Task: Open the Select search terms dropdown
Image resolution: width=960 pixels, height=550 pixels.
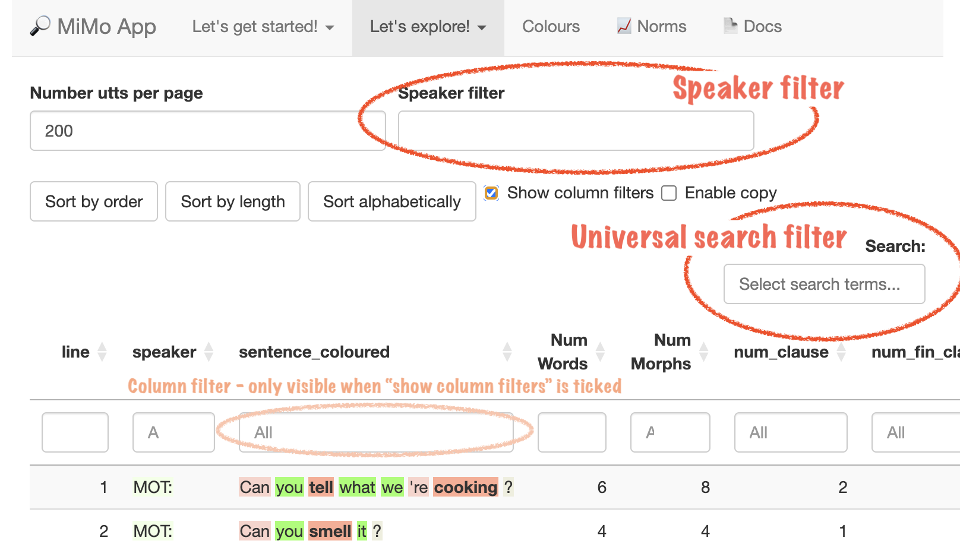Action: click(824, 284)
